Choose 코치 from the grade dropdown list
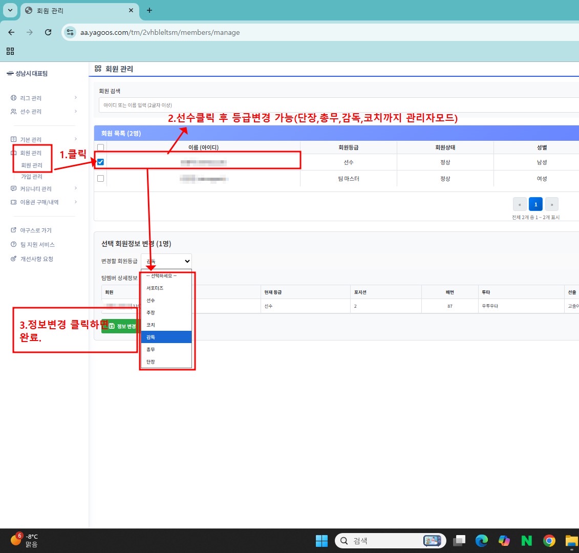This screenshot has height=553, width=579. click(151, 325)
